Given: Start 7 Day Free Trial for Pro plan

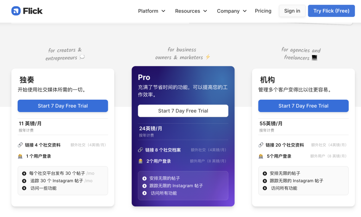Looking at the screenshot, I should coord(183,111).
